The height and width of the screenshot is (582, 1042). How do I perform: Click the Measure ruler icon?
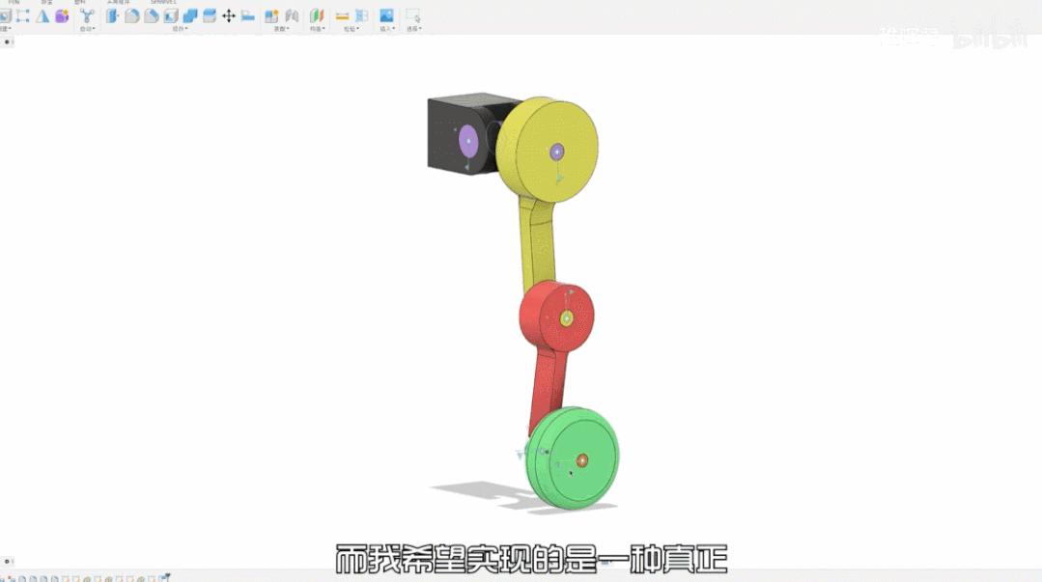(x=342, y=16)
